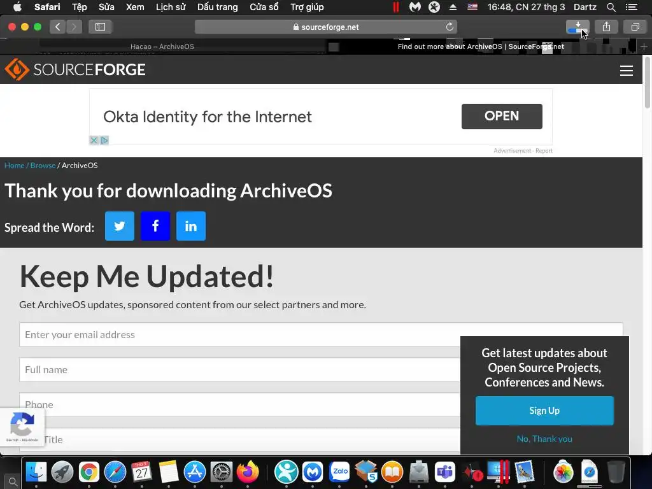
Task: Open the Xem menu
Action: click(135, 7)
